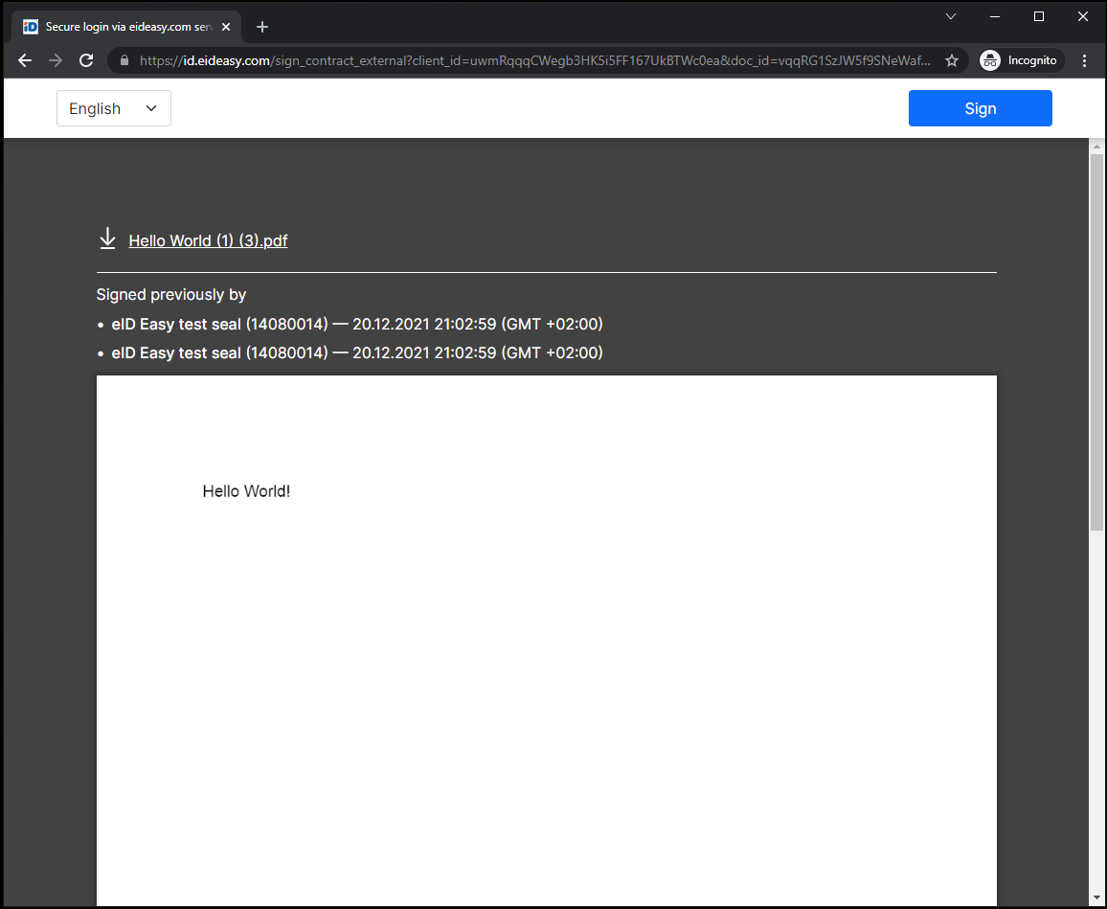Open a new browser tab
1107x909 pixels.
(261, 27)
